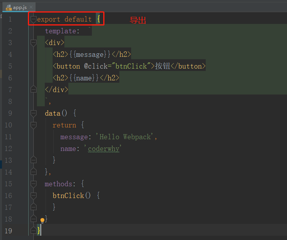Collapse the export default block on line 1
The width and height of the screenshot is (287, 240).
click(33, 19)
